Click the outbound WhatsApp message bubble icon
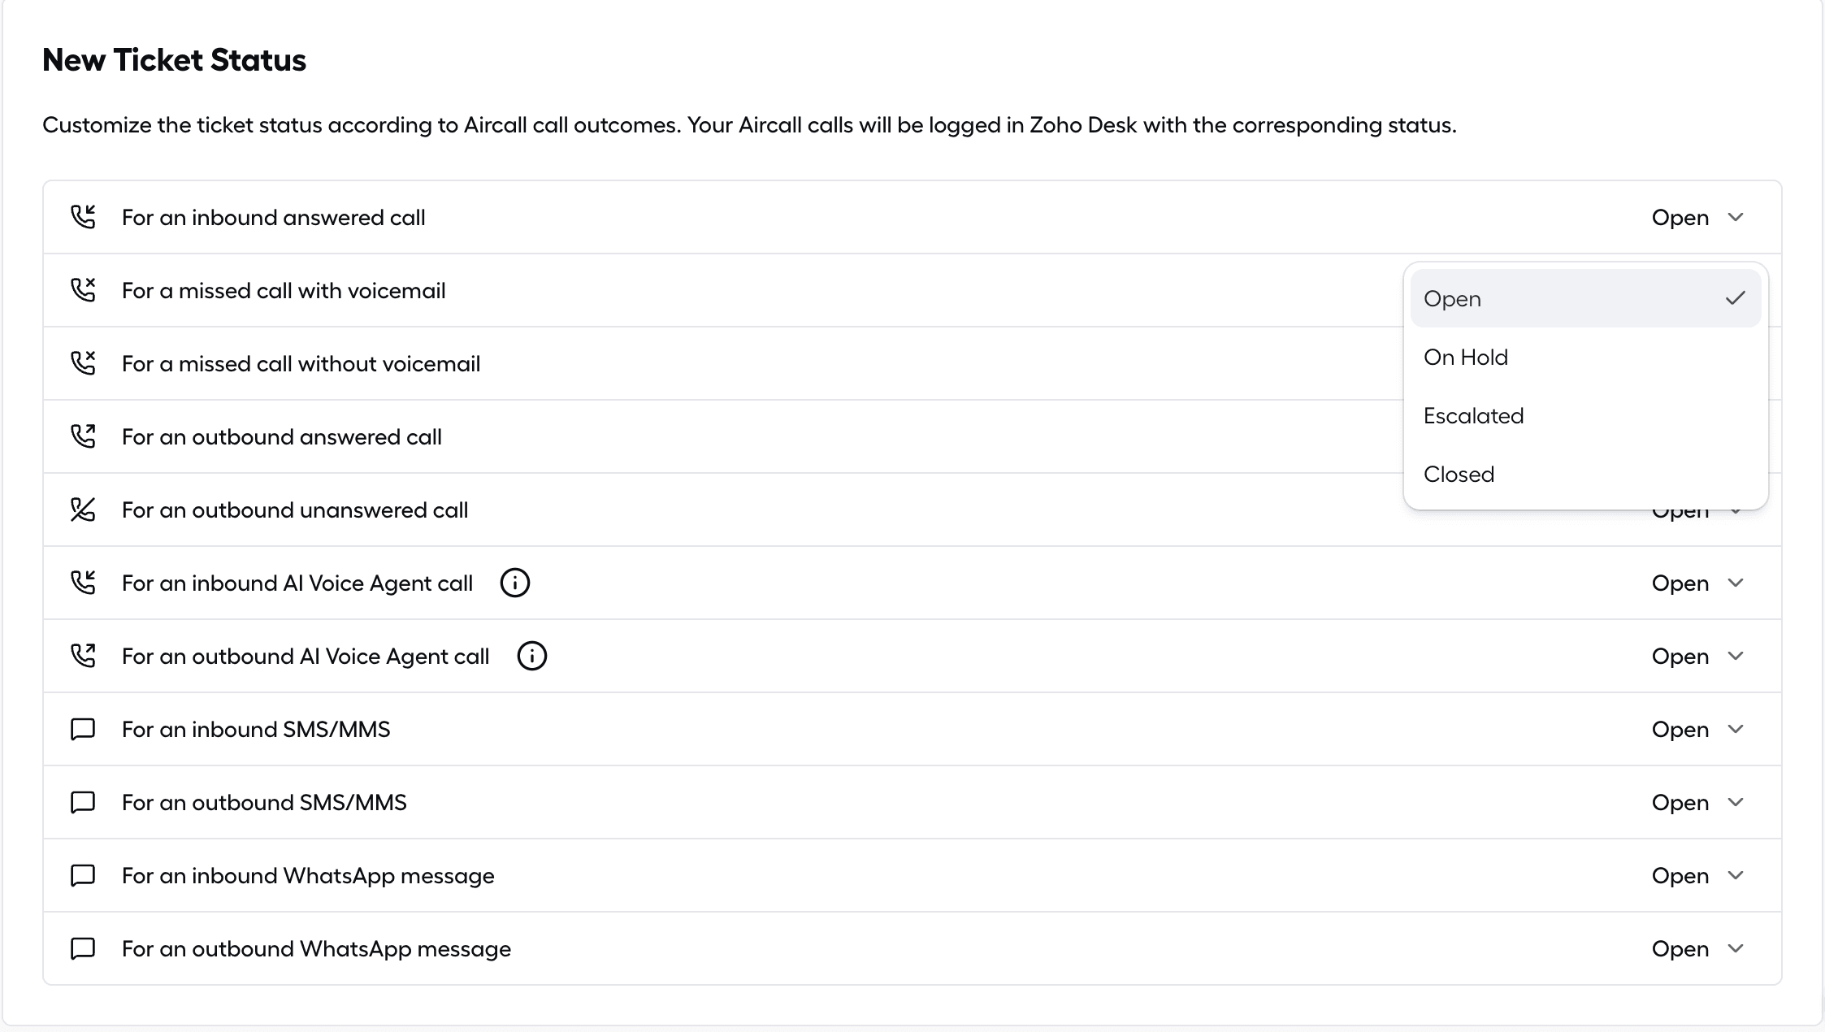The height and width of the screenshot is (1032, 1825). (x=83, y=948)
